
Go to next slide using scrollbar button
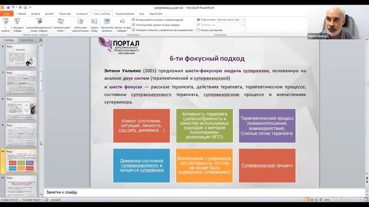click(367, 182)
